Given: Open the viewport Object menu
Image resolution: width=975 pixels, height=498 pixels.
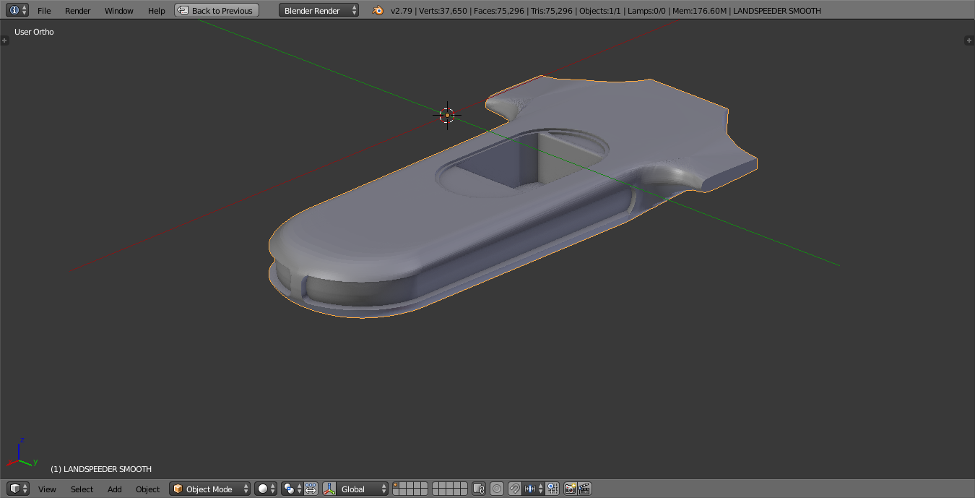Looking at the screenshot, I should 148,489.
